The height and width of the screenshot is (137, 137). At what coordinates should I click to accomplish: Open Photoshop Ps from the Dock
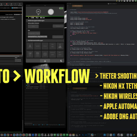click(x=83, y=135)
